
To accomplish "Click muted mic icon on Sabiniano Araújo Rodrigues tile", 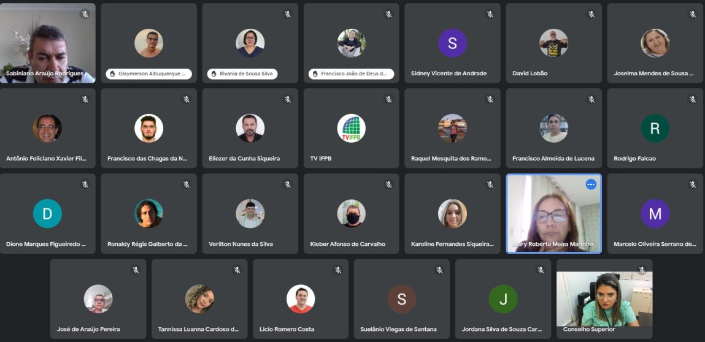I will 85,14.
